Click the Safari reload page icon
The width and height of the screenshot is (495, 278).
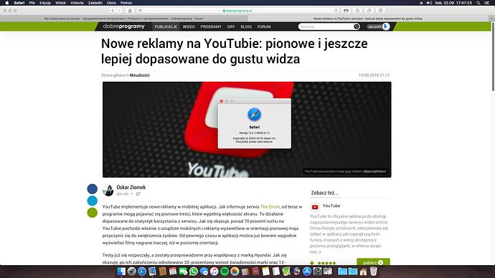click(336, 11)
